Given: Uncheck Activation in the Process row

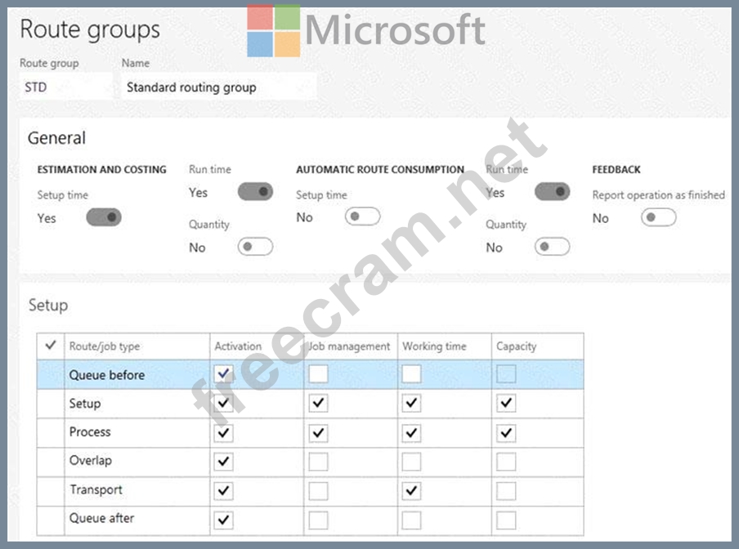Looking at the screenshot, I should pos(223,433).
